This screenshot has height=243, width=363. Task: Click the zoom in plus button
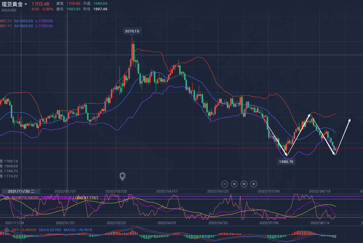tap(253, 184)
